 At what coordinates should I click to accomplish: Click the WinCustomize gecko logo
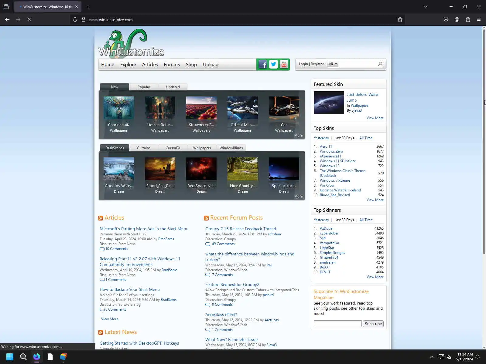pos(131,43)
